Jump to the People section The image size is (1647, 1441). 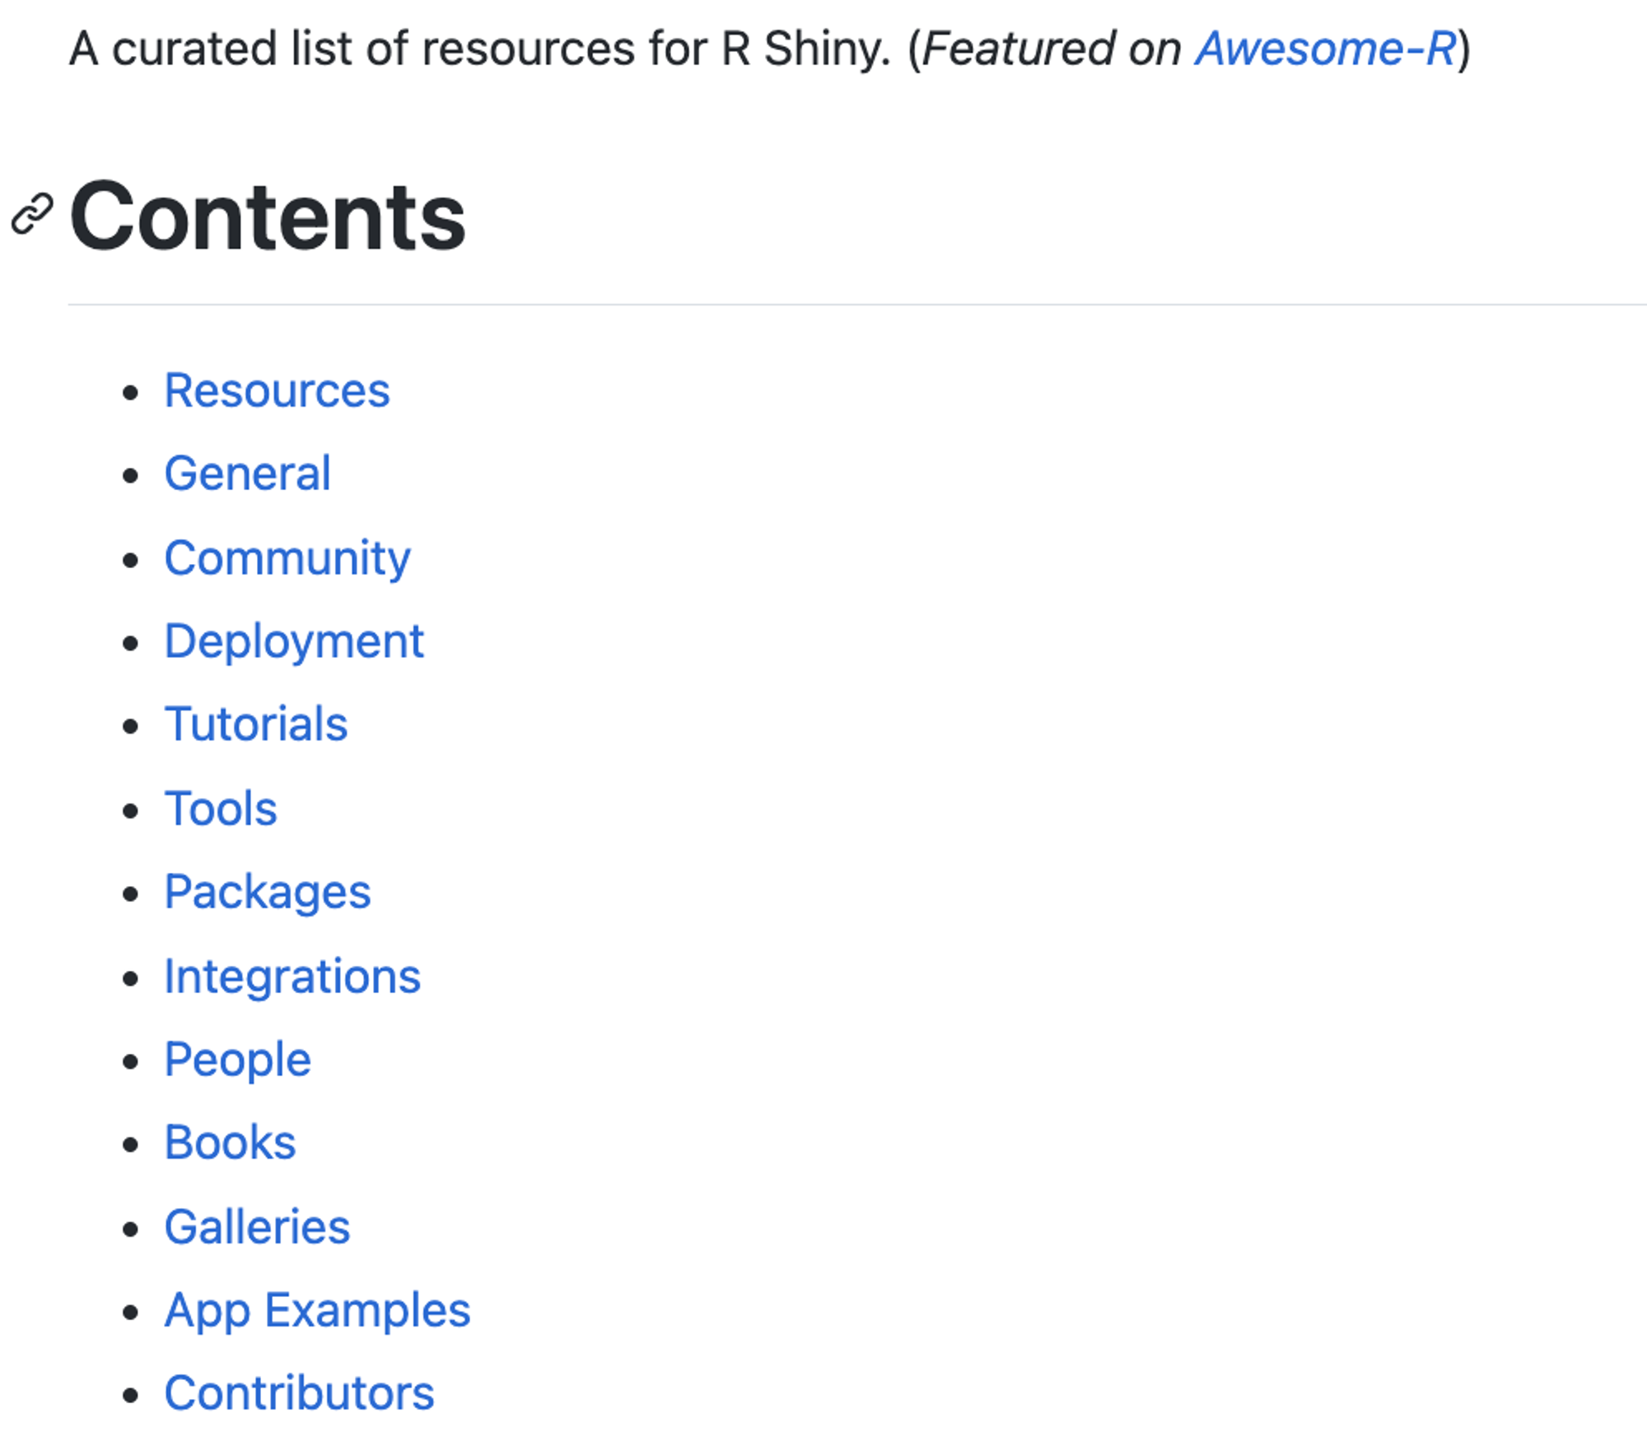tap(238, 1061)
